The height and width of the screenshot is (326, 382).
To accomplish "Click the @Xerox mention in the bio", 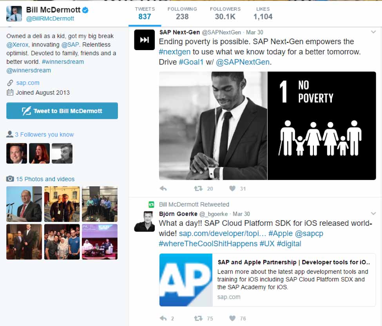I will coord(17,45).
